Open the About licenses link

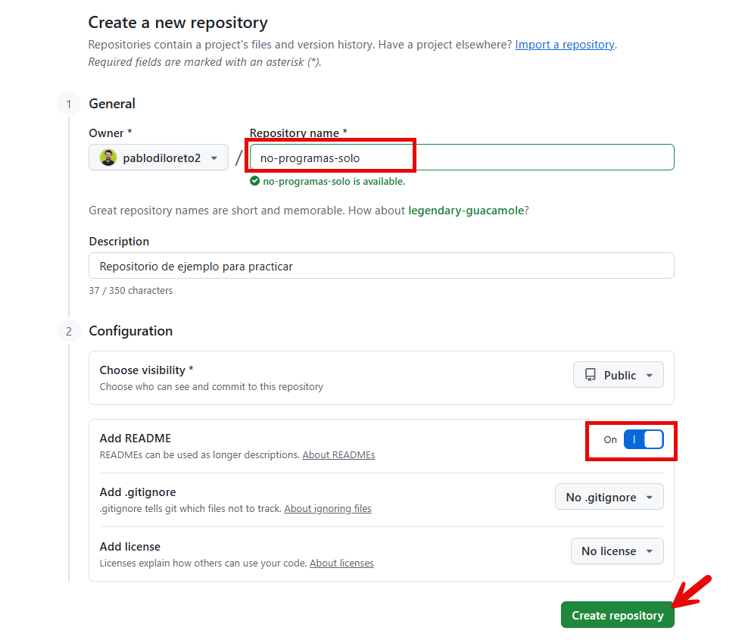pos(341,563)
